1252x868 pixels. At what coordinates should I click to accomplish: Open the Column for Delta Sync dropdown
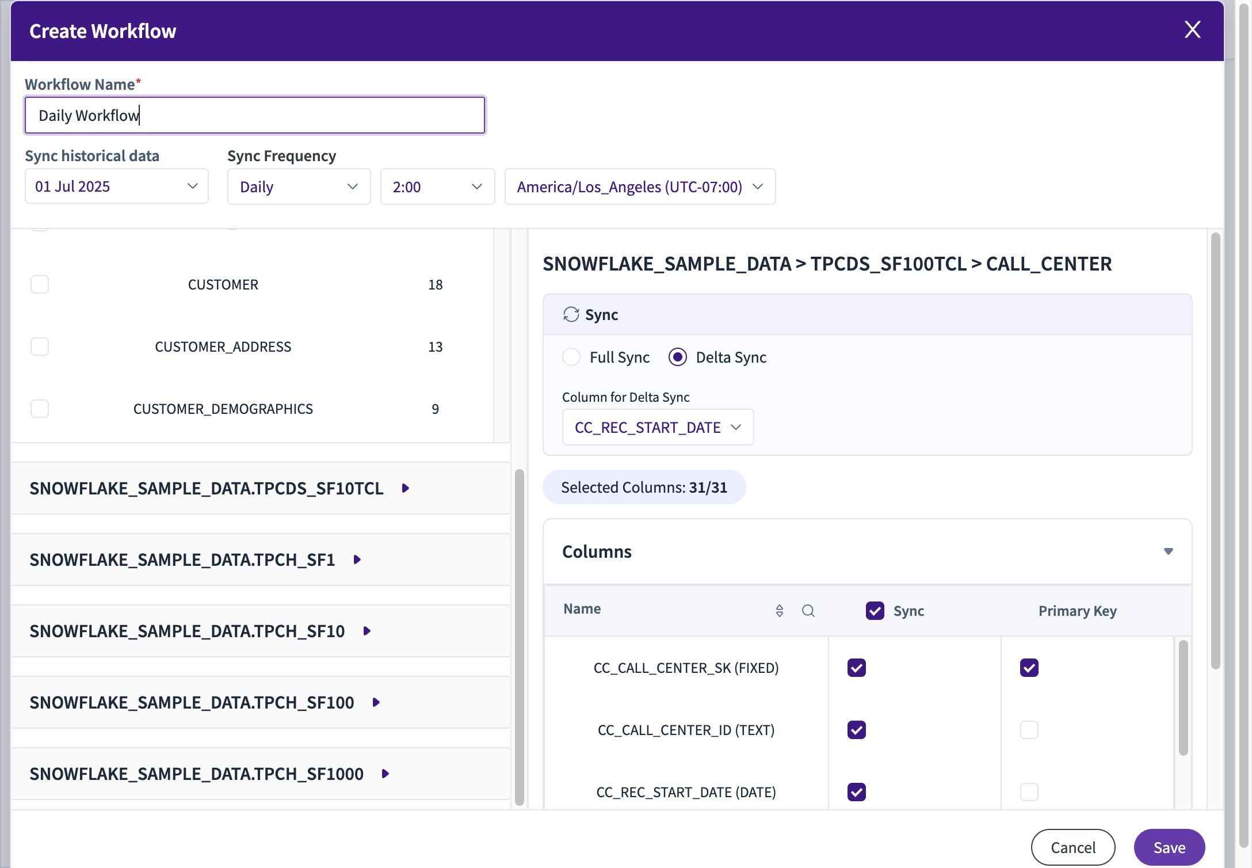click(x=658, y=427)
